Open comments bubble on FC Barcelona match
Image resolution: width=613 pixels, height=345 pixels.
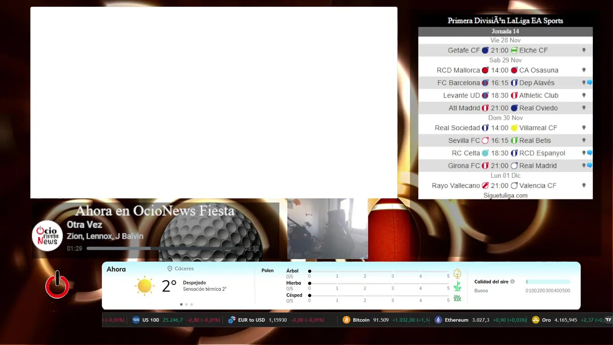click(x=590, y=83)
